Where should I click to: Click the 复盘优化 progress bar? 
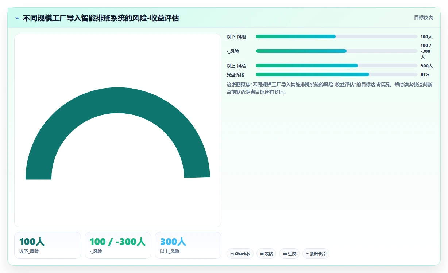click(337, 74)
